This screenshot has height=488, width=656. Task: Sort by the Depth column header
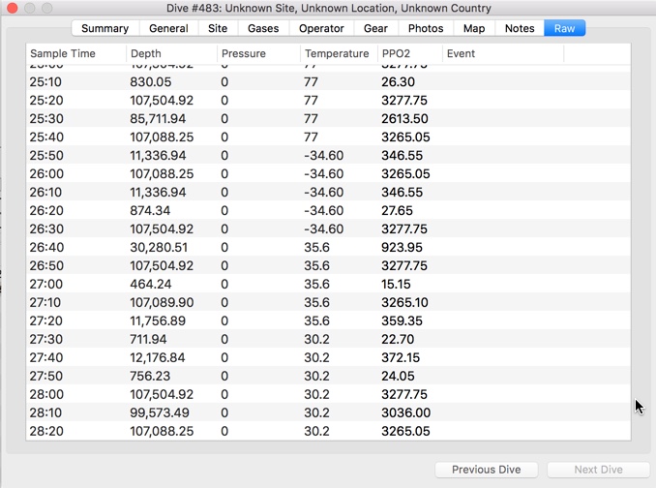click(171, 53)
